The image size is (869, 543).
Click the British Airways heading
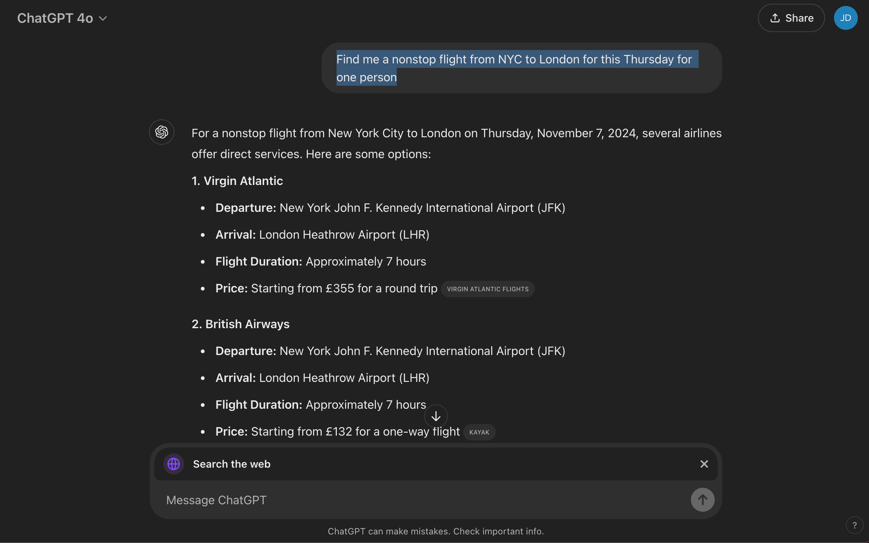tap(241, 324)
